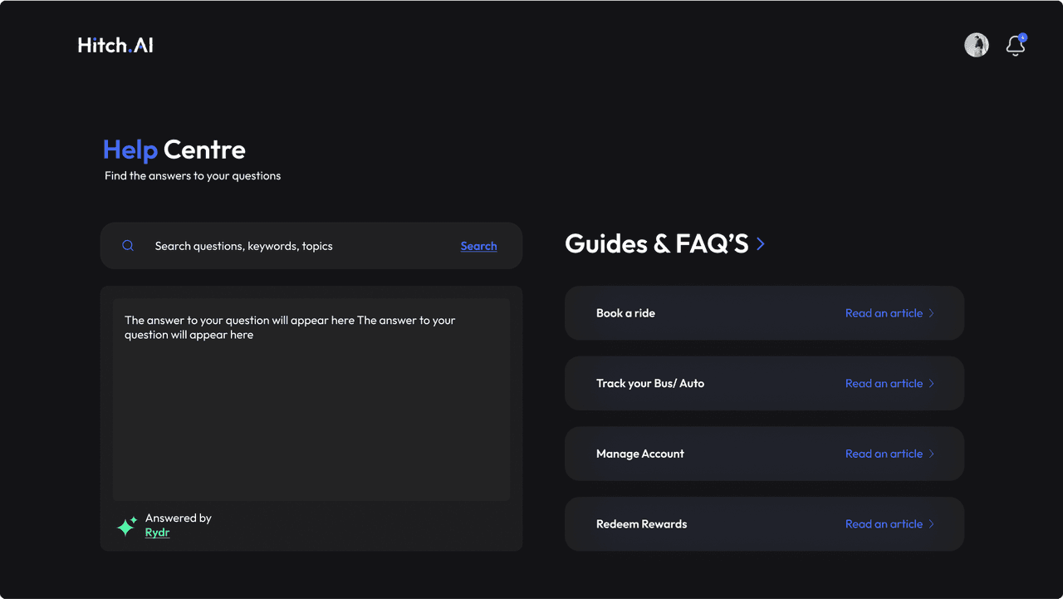Click the magnifying glass search icon
Viewport: 1063px width, 599px height.
tap(128, 246)
